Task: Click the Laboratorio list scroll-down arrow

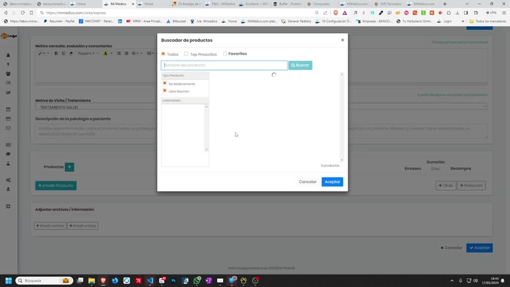Action: 206,149
